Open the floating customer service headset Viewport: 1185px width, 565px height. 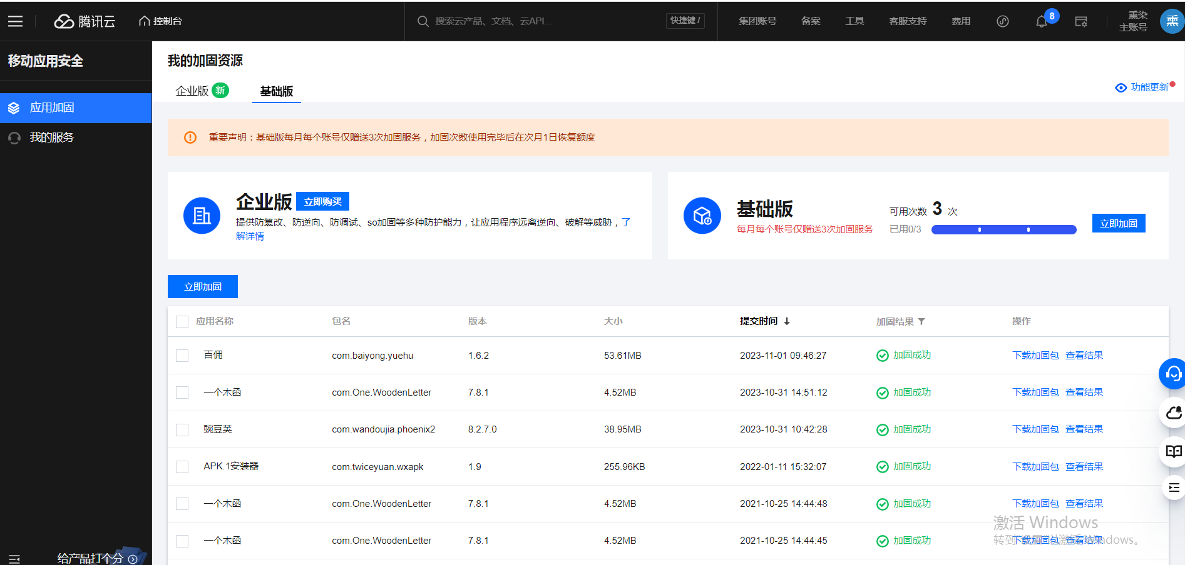pos(1173,374)
